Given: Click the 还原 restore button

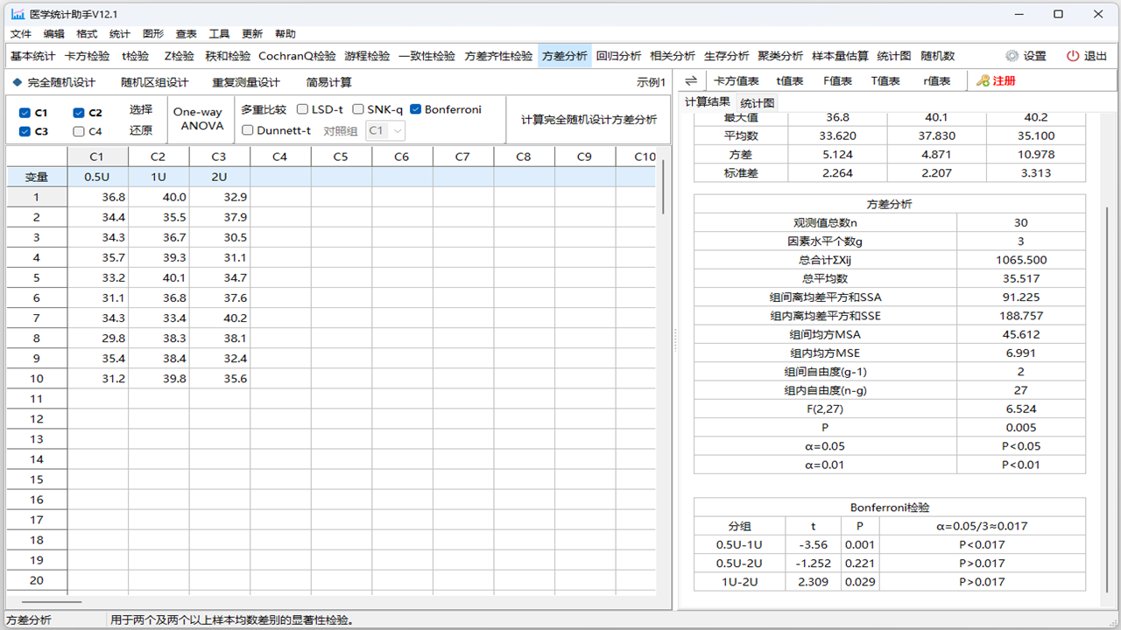Looking at the screenshot, I should pyautogui.click(x=141, y=131).
